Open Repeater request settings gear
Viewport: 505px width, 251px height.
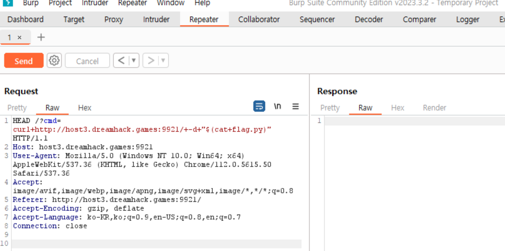(54, 61)
